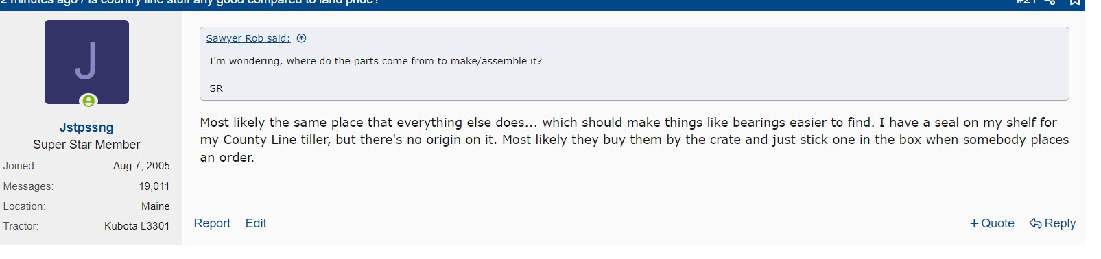Image resolution: width=1101 pixels, height=259 pixels.
Task: Report this post
Action: pyautogui.click(x=212, y=223)
